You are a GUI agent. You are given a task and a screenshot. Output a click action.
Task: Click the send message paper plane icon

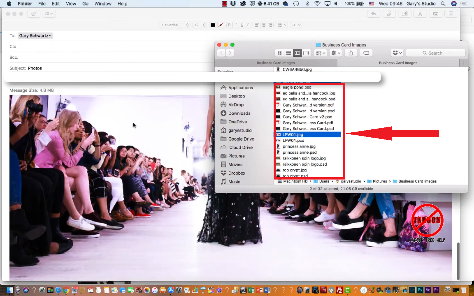(x=33, y=14)
